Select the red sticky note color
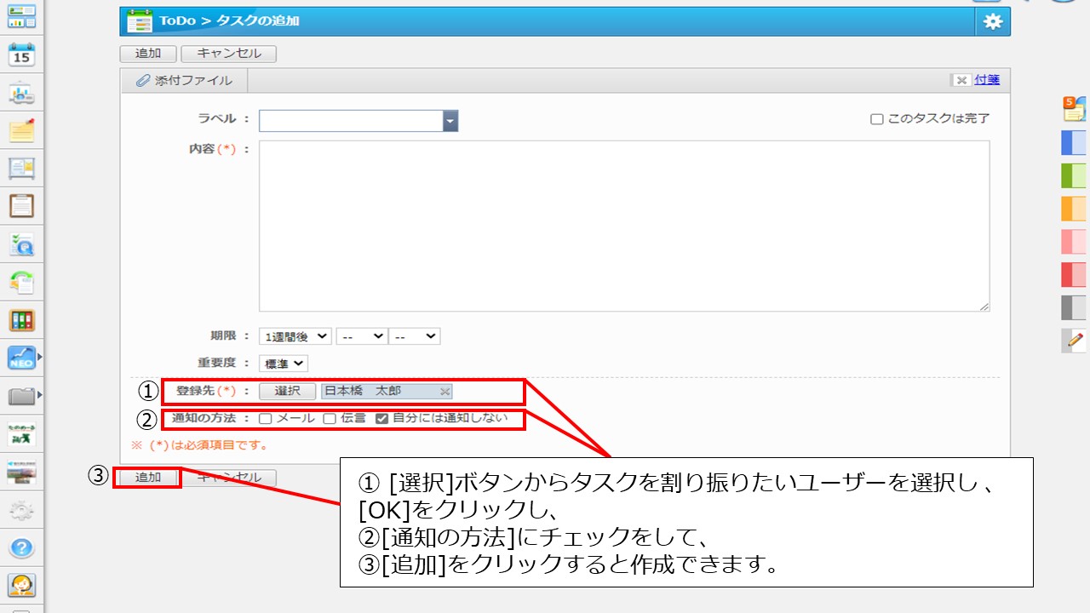This screenshot has height=613, width=1090. [x=1074, y=274]
